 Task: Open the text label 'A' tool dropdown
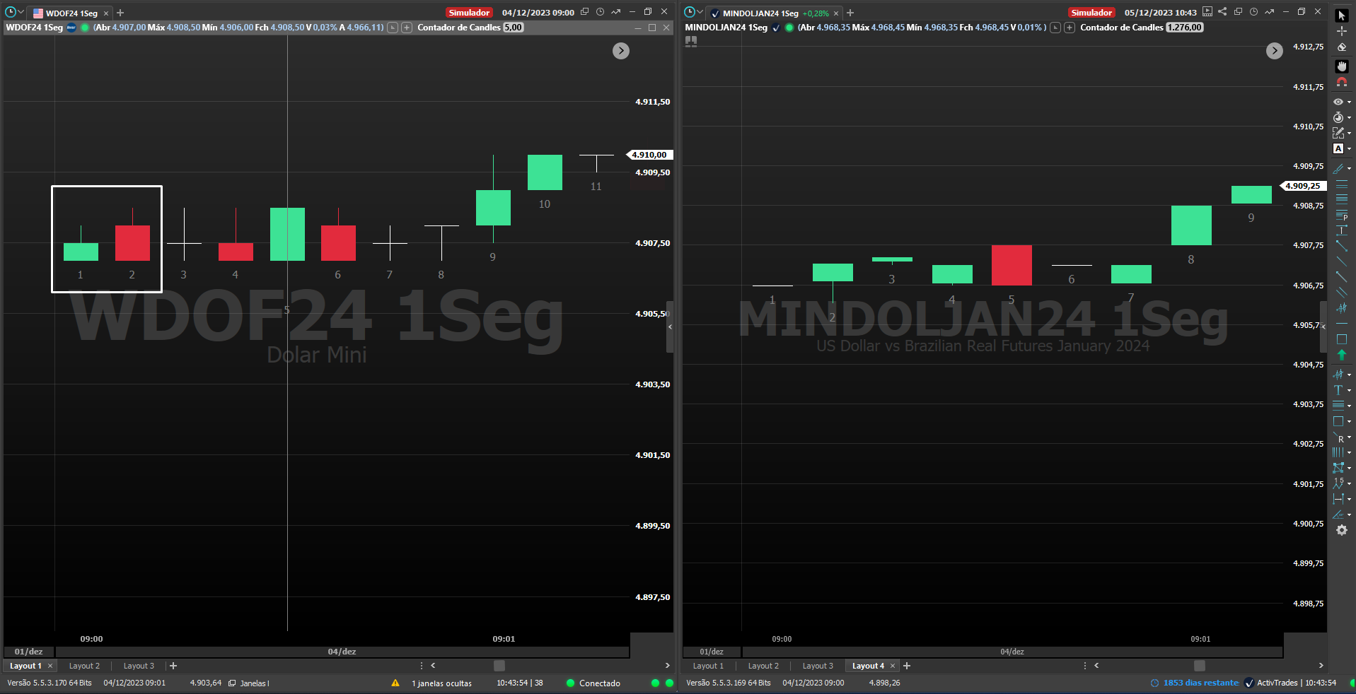pyautogui.click(x=1349, y=149)
